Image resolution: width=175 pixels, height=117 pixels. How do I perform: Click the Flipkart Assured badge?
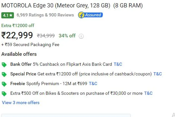[x=90, y=15]
